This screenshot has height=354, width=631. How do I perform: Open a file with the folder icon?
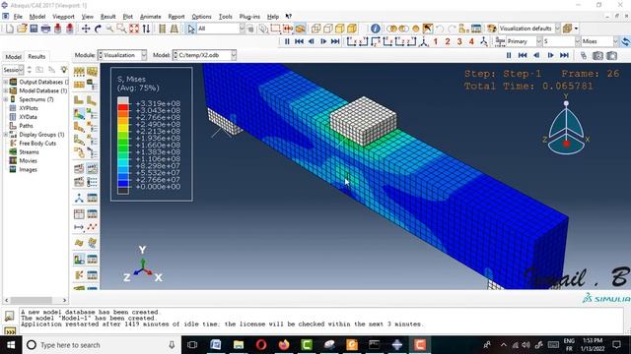coord(22,29)
